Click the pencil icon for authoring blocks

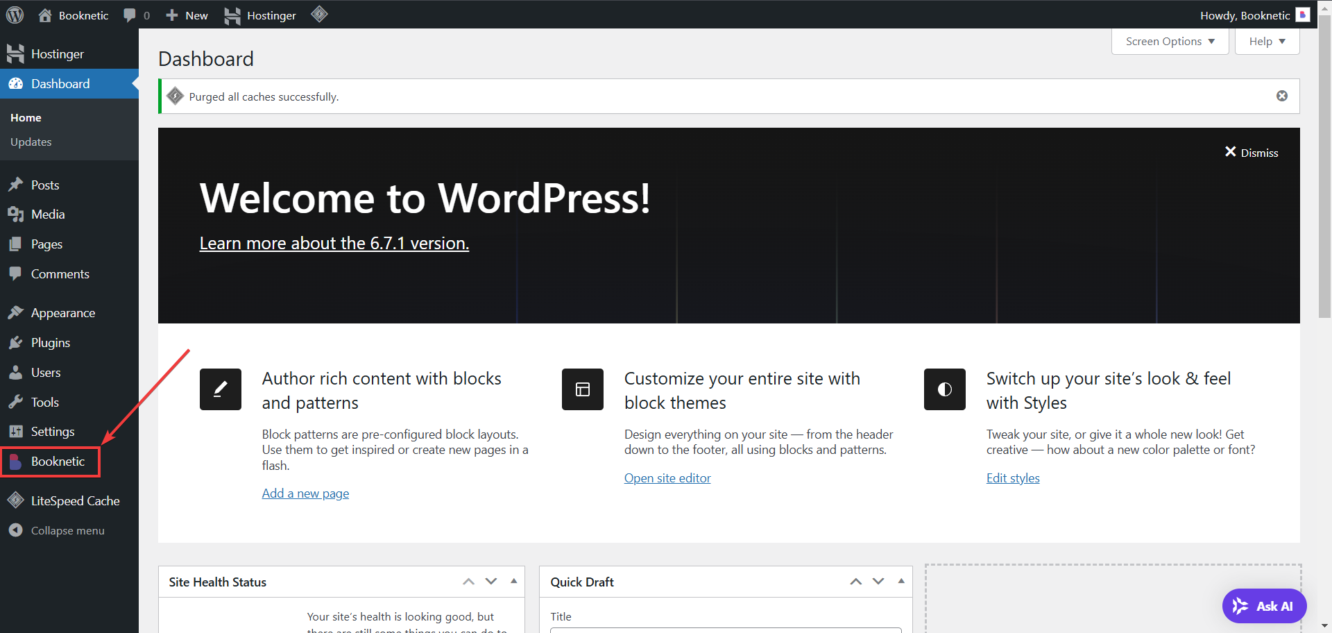coord(221,389)
